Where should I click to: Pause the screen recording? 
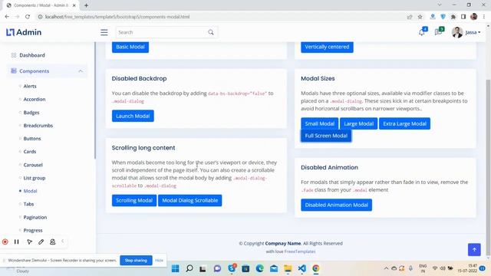point(17,242)
